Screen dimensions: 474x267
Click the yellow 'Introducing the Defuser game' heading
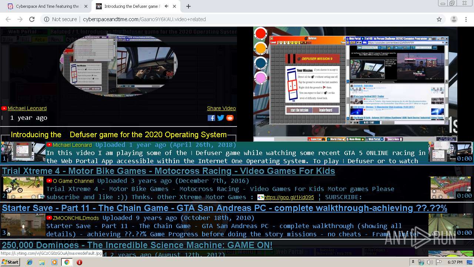(118, 135)
